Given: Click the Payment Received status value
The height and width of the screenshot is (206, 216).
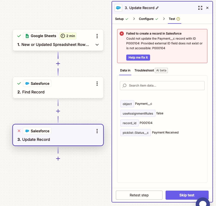Looking at the screenshot, I should point(165,133).
